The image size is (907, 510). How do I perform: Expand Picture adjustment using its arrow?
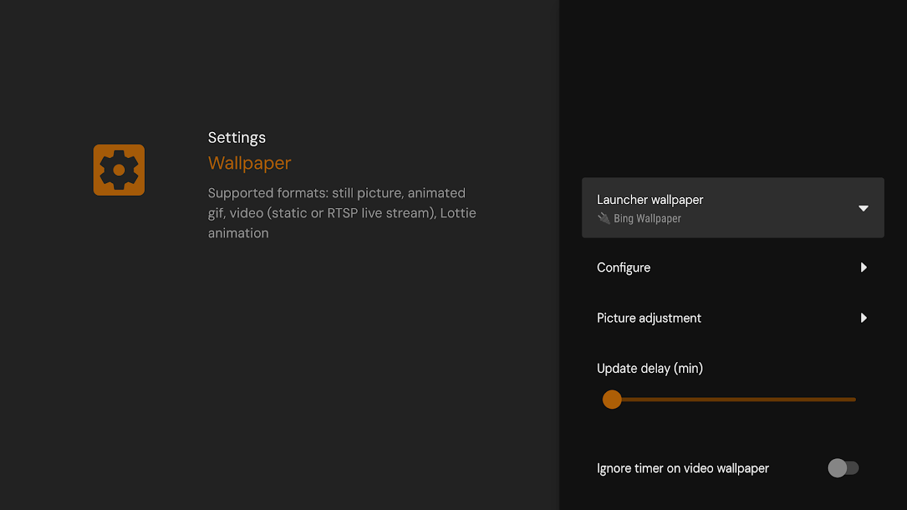pos(864,317)
